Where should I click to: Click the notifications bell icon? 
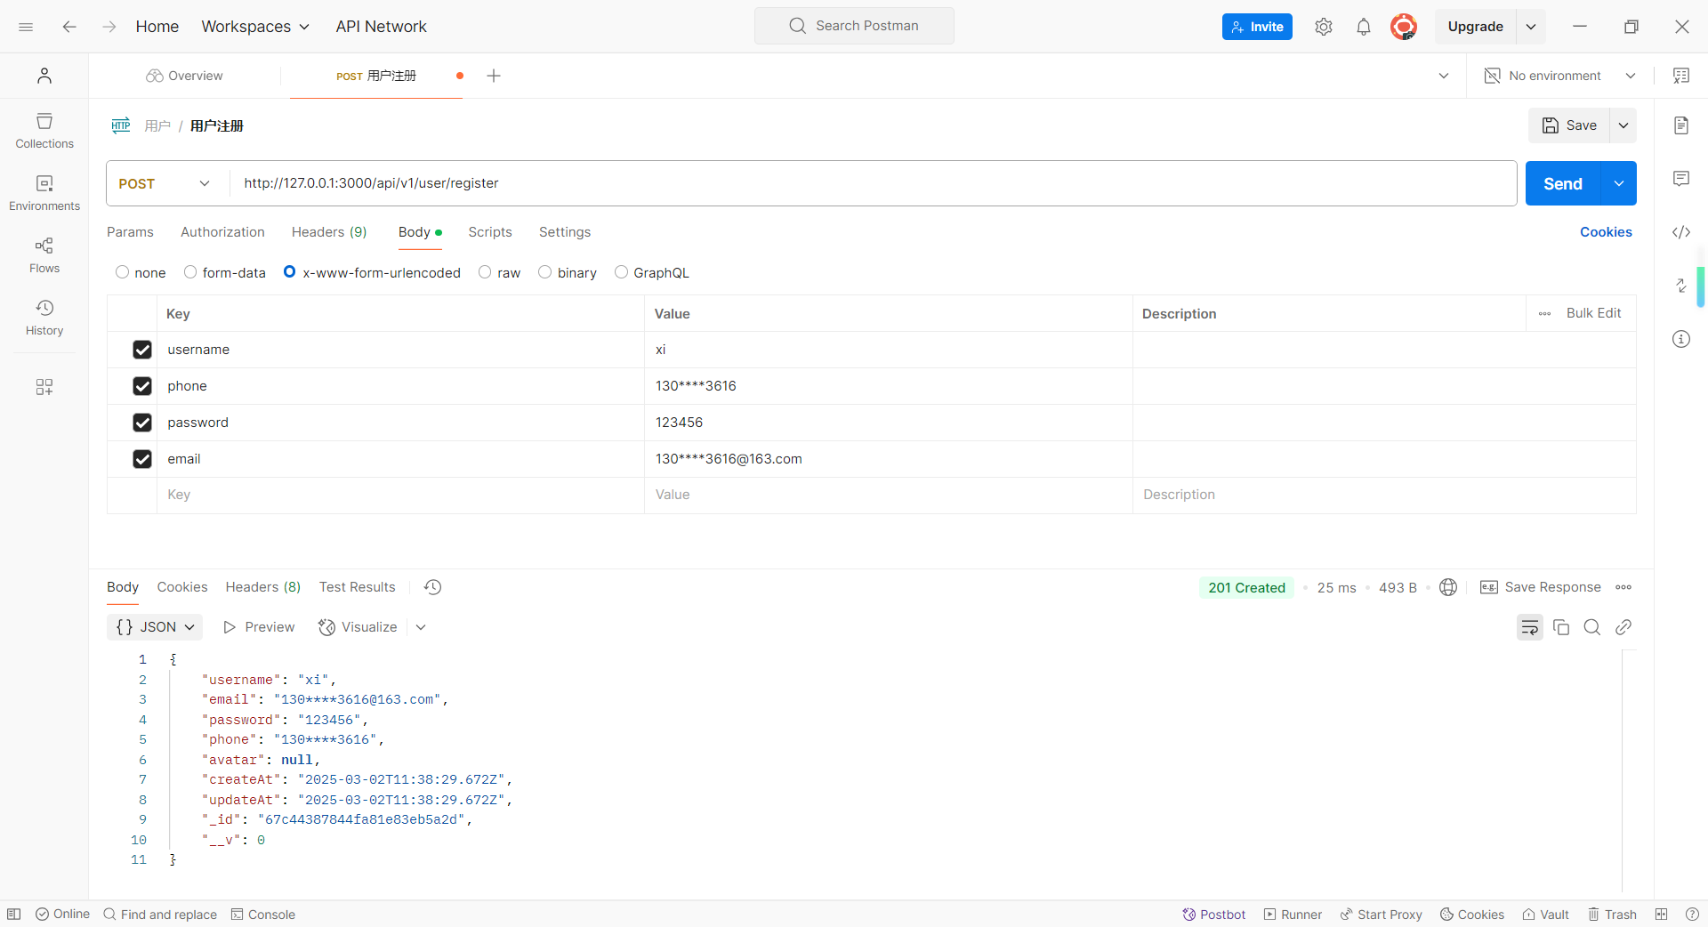pyautogui.click(x=1363, y=27)
